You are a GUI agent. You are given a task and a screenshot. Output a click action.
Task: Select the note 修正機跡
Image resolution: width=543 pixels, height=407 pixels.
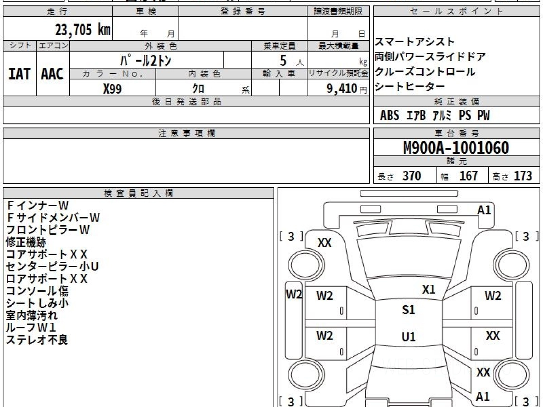26,242
